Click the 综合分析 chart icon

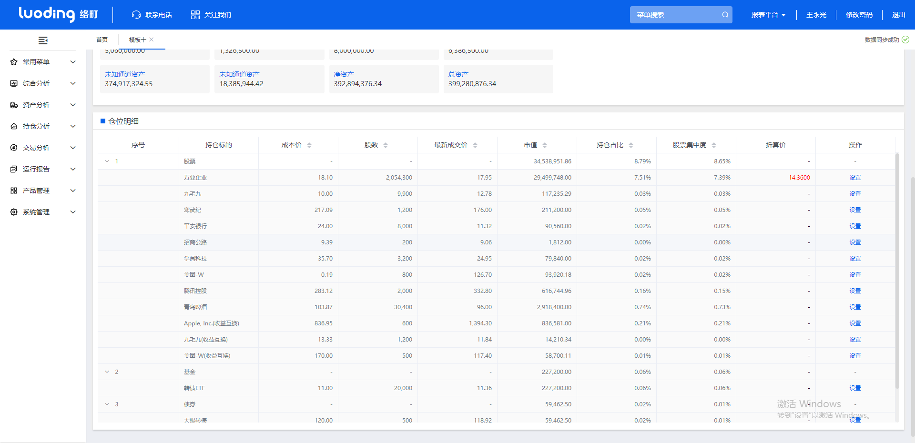coord(14,83)
